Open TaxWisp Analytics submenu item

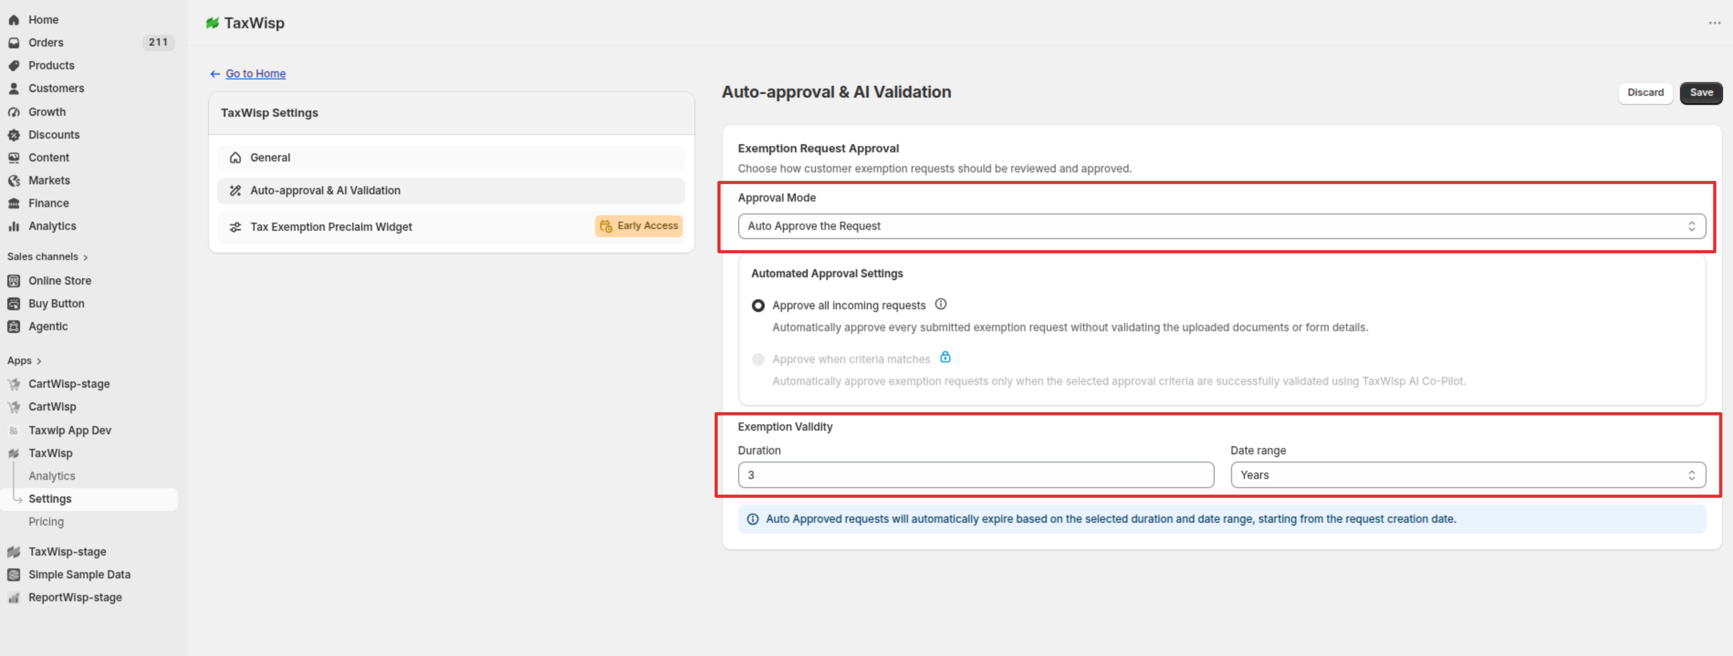click(52, 476)
